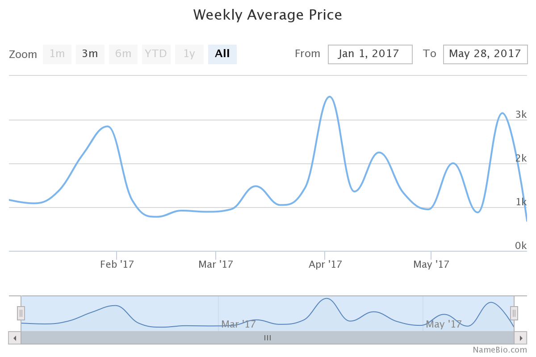Choose the 6m zoom option
Viewport: 536px width, 357px height.
coord(123,54)
